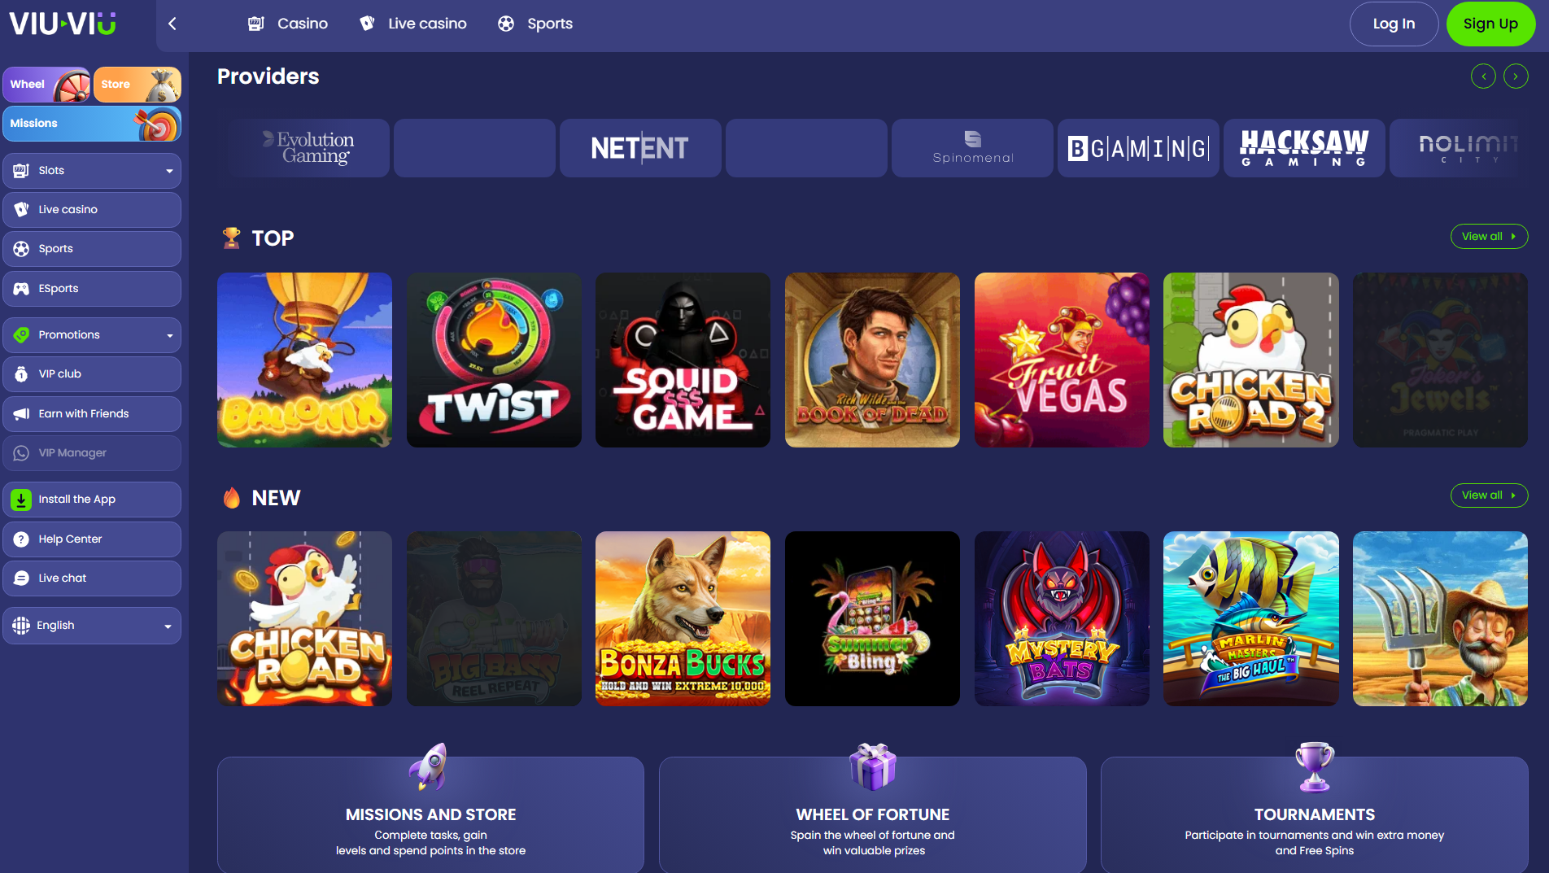The height and width of the screenshot is (873, 1549).
Task: Switch to Live casino in the top navigation
Action: click(413, 24)
